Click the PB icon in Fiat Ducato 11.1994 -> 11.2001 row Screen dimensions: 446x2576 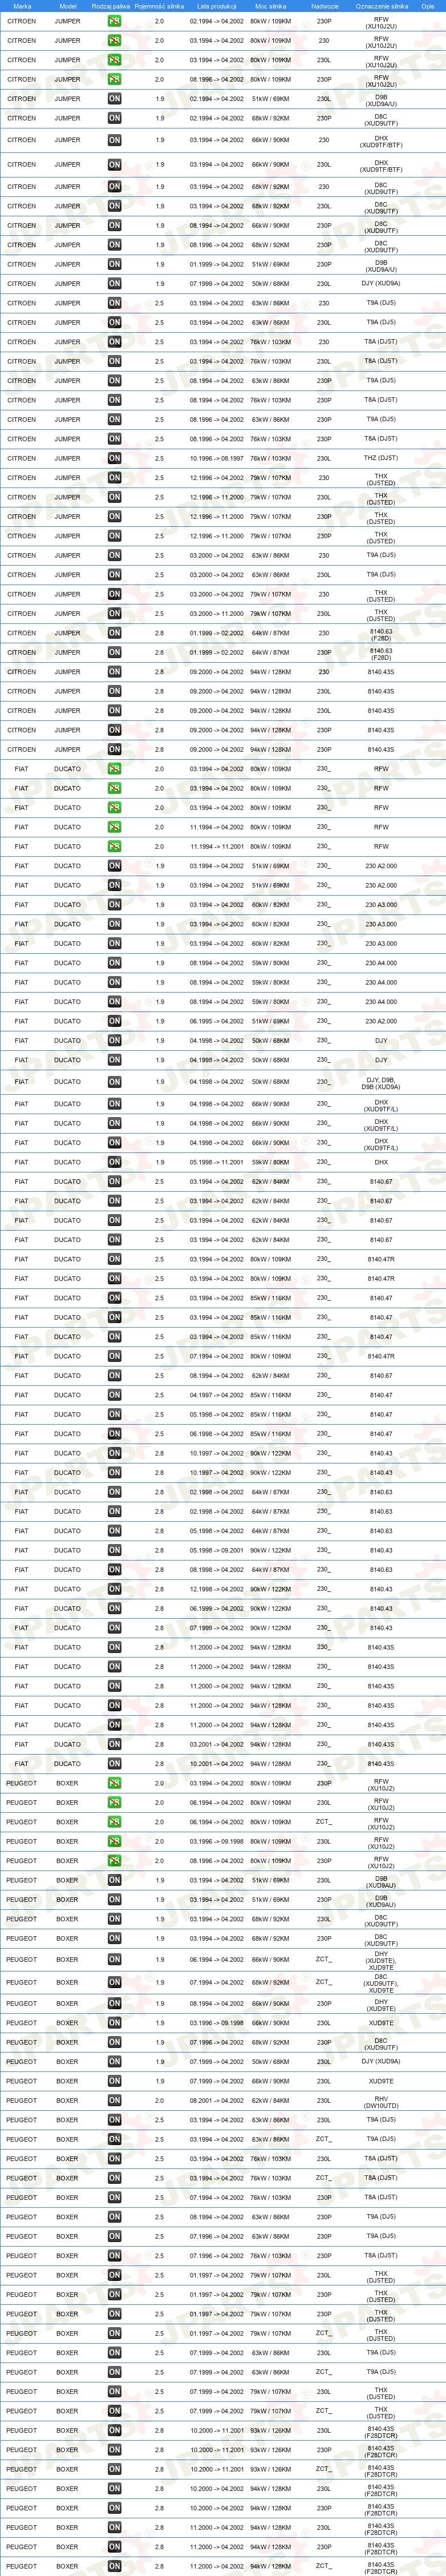[x=114, y=847]
